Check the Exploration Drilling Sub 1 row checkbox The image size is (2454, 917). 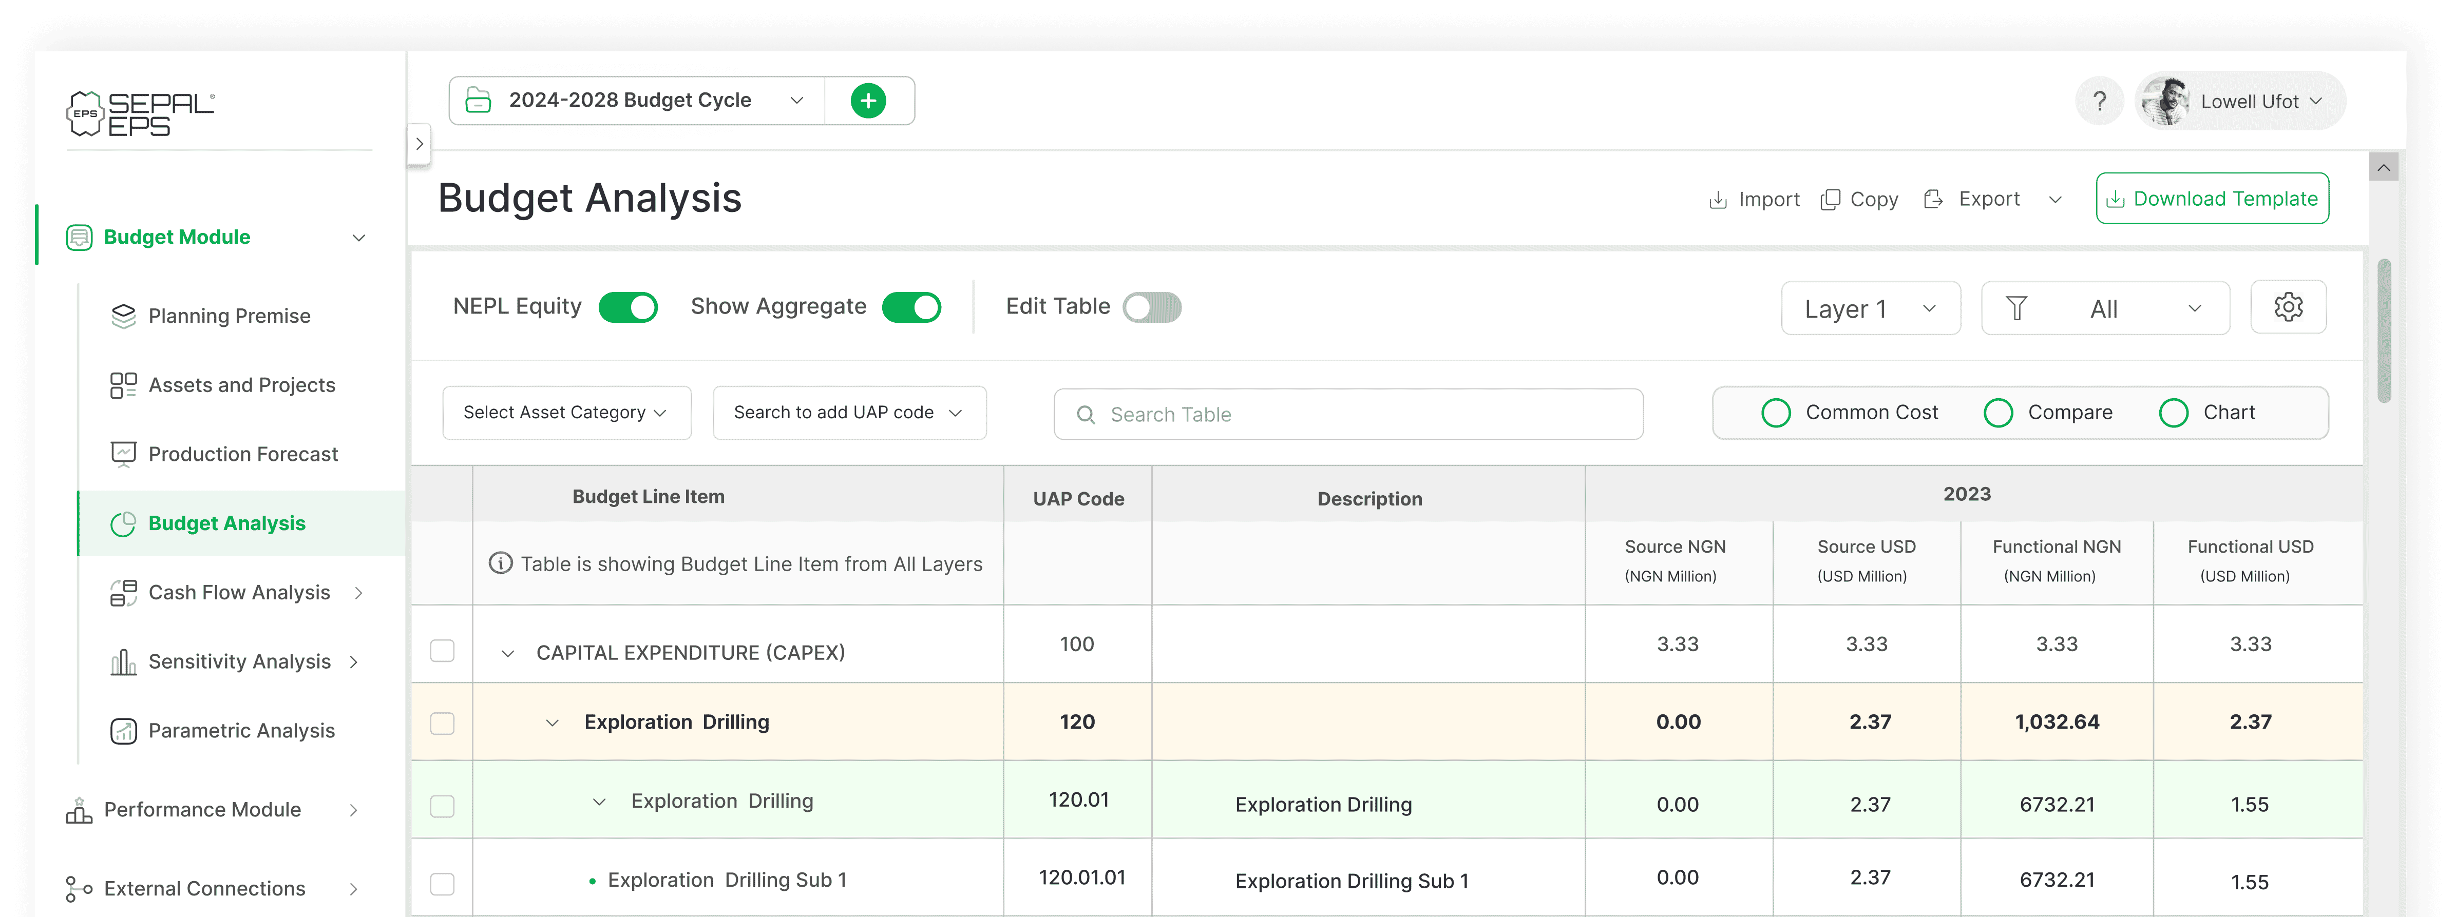click(x=442, y=884)
